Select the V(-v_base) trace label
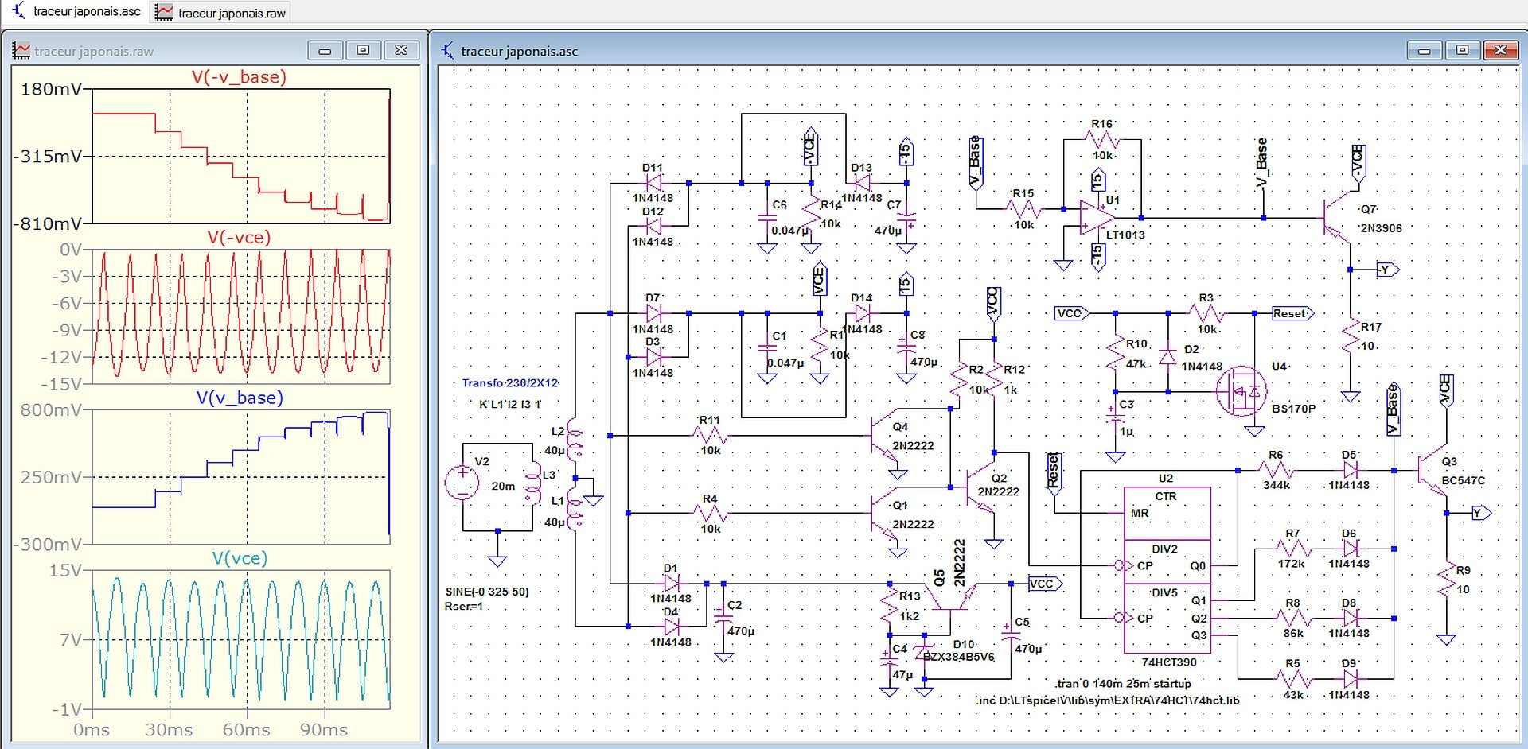 tap(239, 77)
